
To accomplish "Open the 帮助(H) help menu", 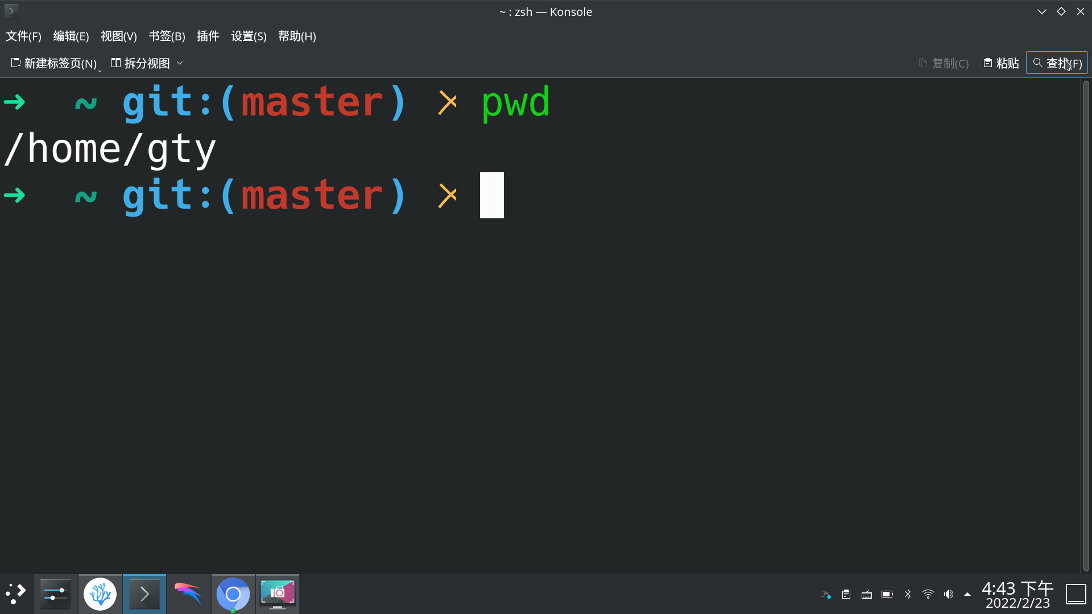I will 297,36.
